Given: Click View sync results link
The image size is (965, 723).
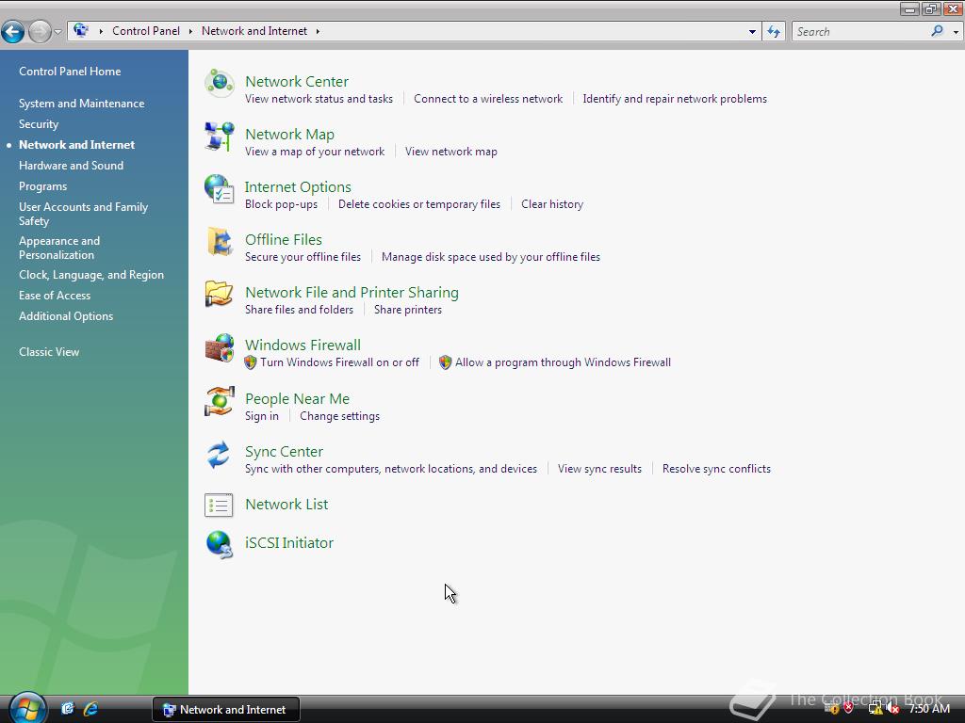Looking at the screenshot, I should [x=599, y=469].
